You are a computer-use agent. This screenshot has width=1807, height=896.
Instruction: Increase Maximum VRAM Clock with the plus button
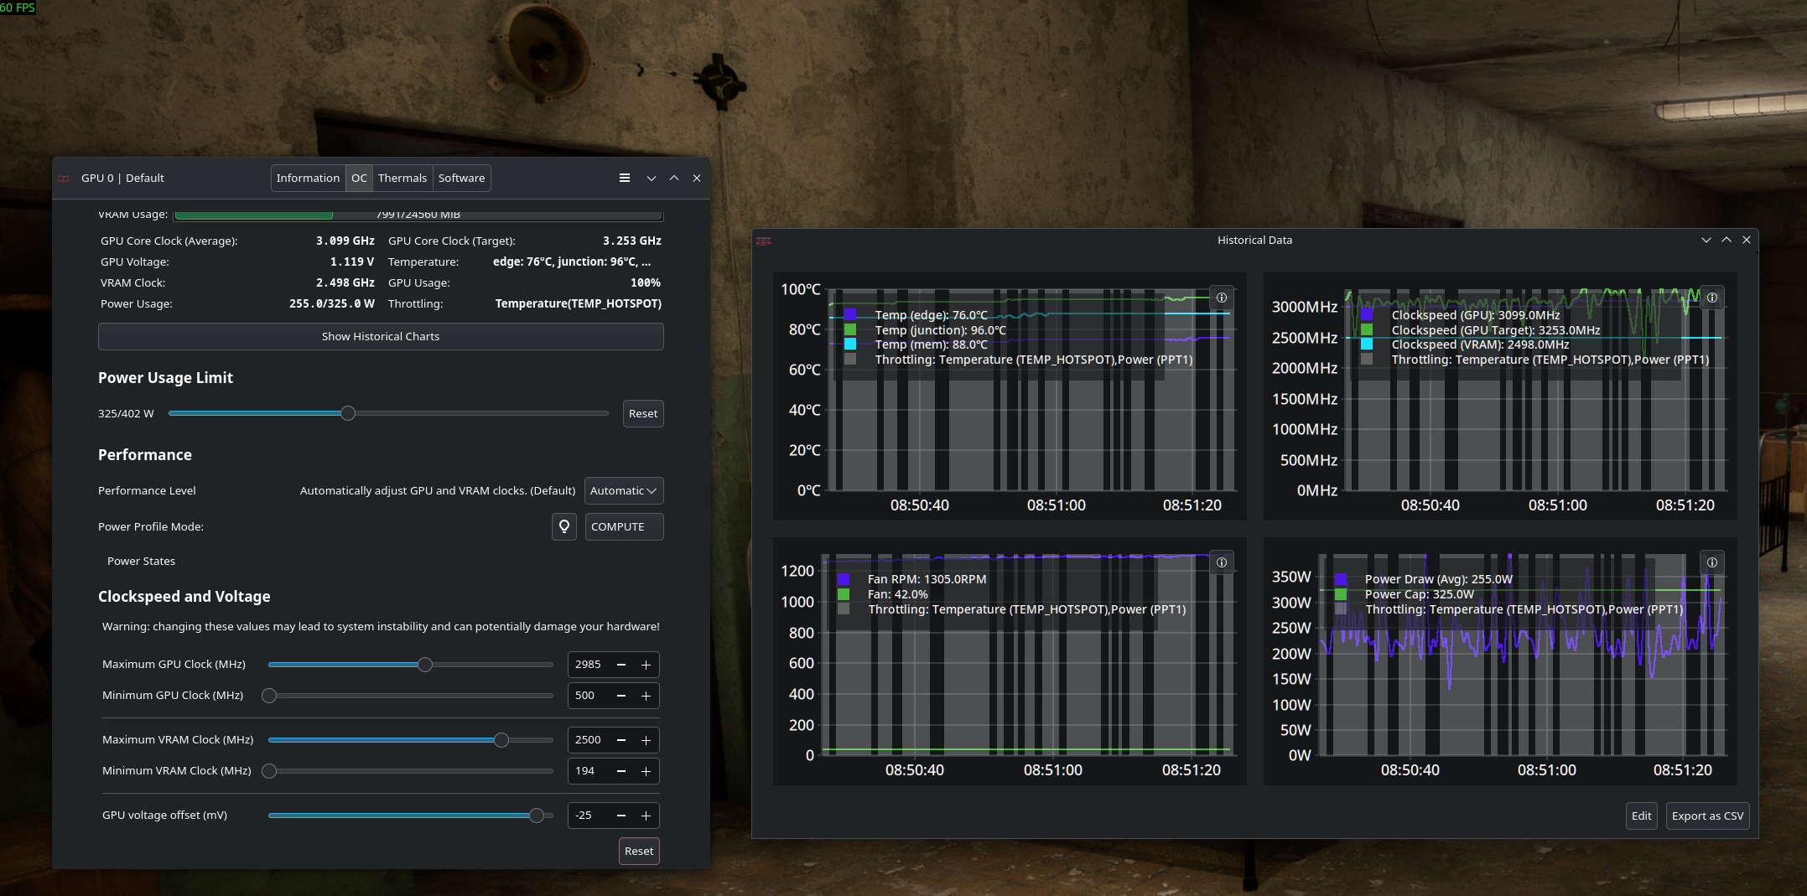(646, 740)
